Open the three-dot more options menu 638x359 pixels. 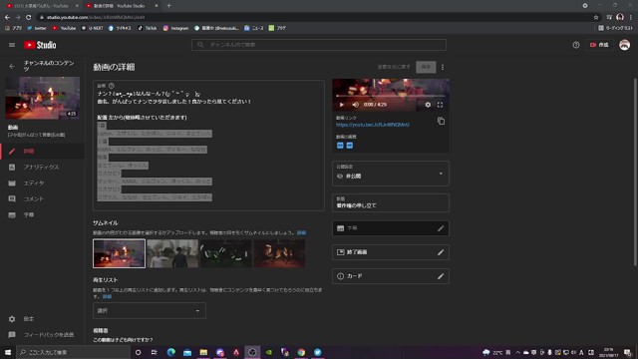(x=443, y=67)
